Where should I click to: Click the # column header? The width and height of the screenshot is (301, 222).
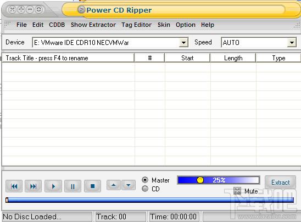pos(150,58)
